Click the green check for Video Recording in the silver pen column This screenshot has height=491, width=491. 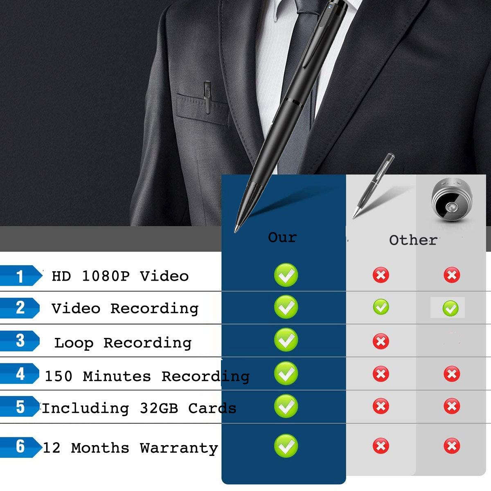(381, 307)
